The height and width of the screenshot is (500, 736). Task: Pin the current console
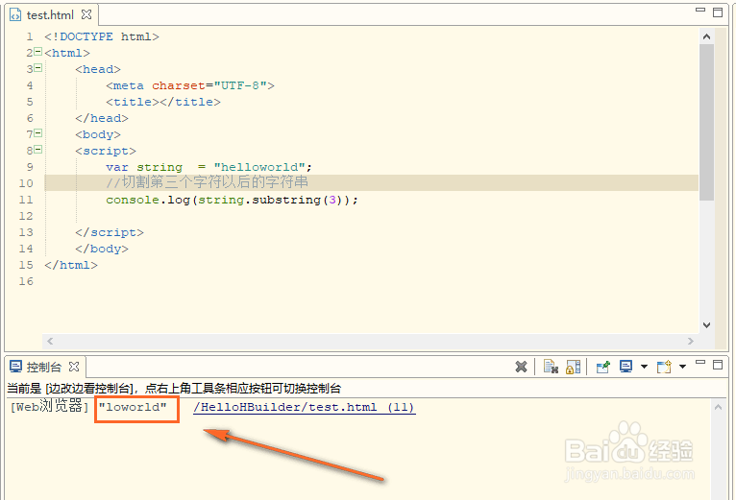pyautogui.click(x=602, y=367)
